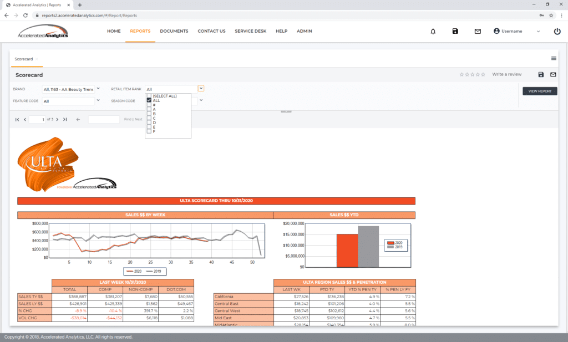Click the VIEW REPORT button
The image size is (568, 342).
(539, 91)
